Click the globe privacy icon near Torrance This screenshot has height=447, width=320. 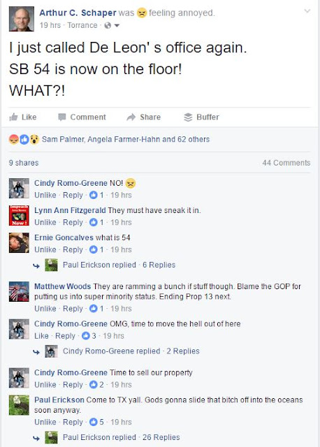point(108,25)
